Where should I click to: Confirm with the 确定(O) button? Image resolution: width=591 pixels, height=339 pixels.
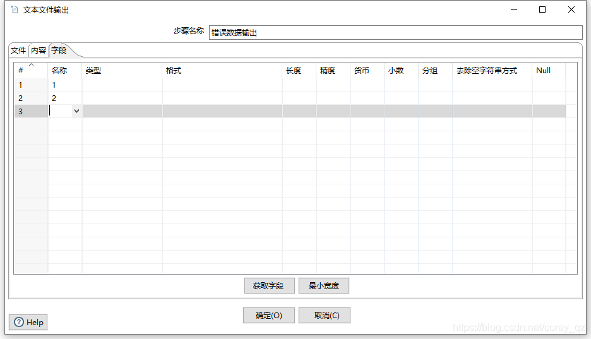click(269, 316)
